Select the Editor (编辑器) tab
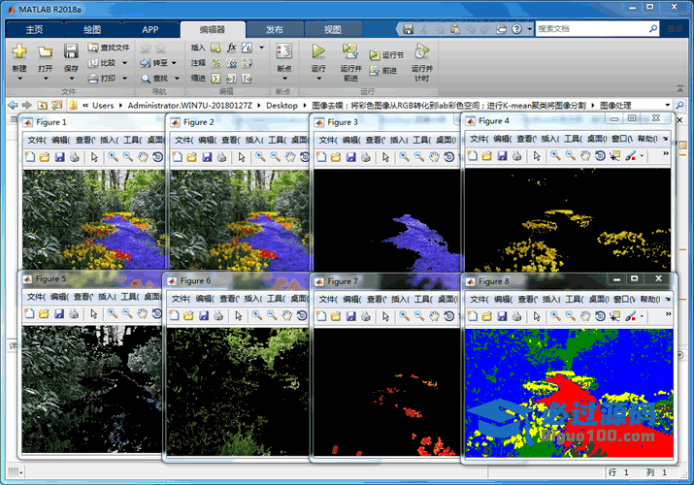The width and height of the screenshot is (694, 485). click(x=213, y=30)
